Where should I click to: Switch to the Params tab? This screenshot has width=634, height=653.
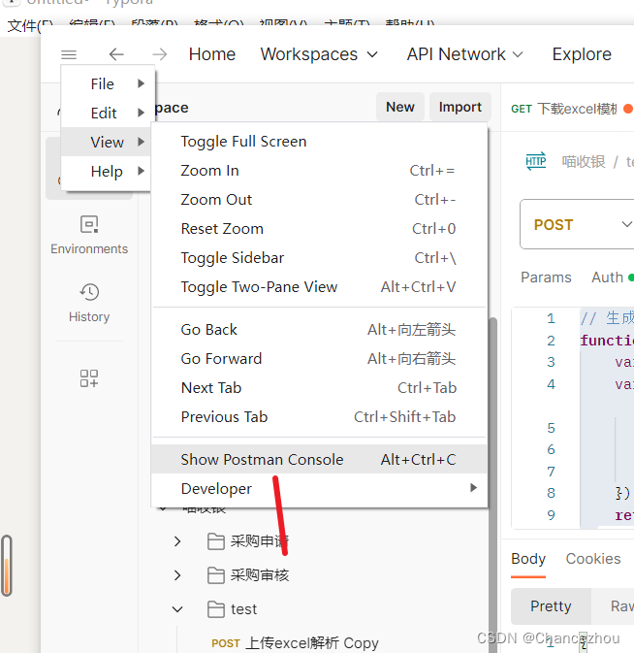click(546, 278)
